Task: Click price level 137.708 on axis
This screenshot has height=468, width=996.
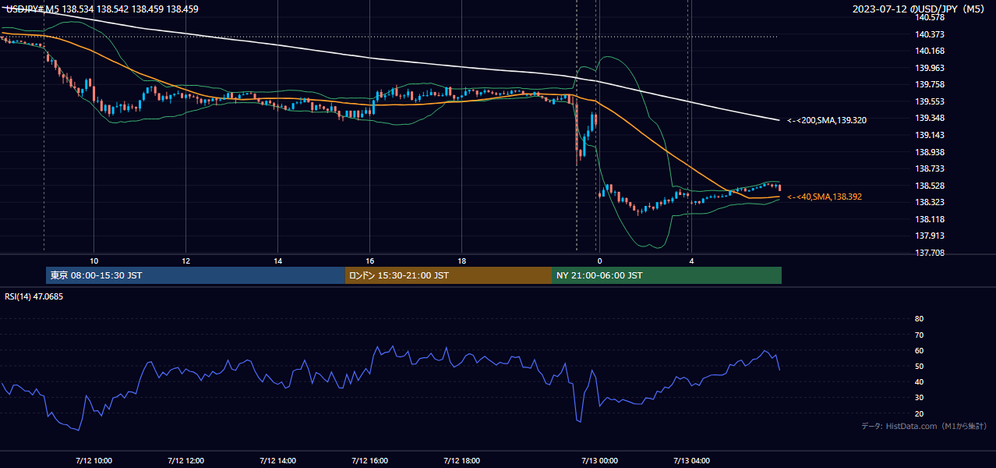Action: [931, 253]
